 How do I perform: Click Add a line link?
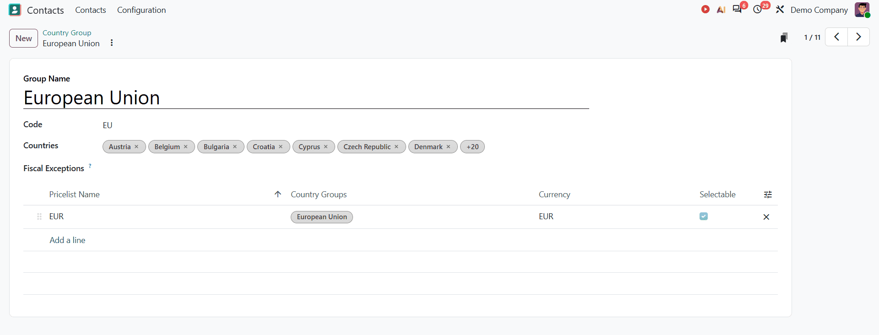click(67, 240)
